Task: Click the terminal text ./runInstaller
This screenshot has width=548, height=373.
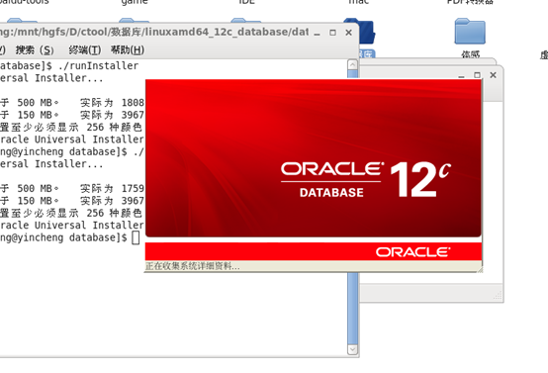Action: [x=98, y=65]
